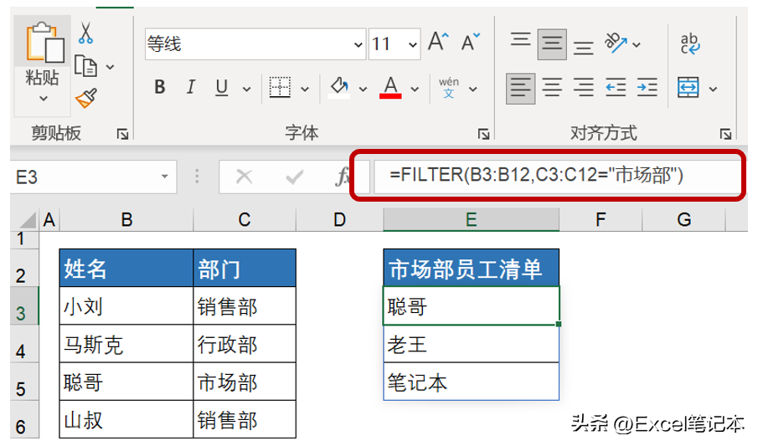Select column B header

tap(126, 220)
